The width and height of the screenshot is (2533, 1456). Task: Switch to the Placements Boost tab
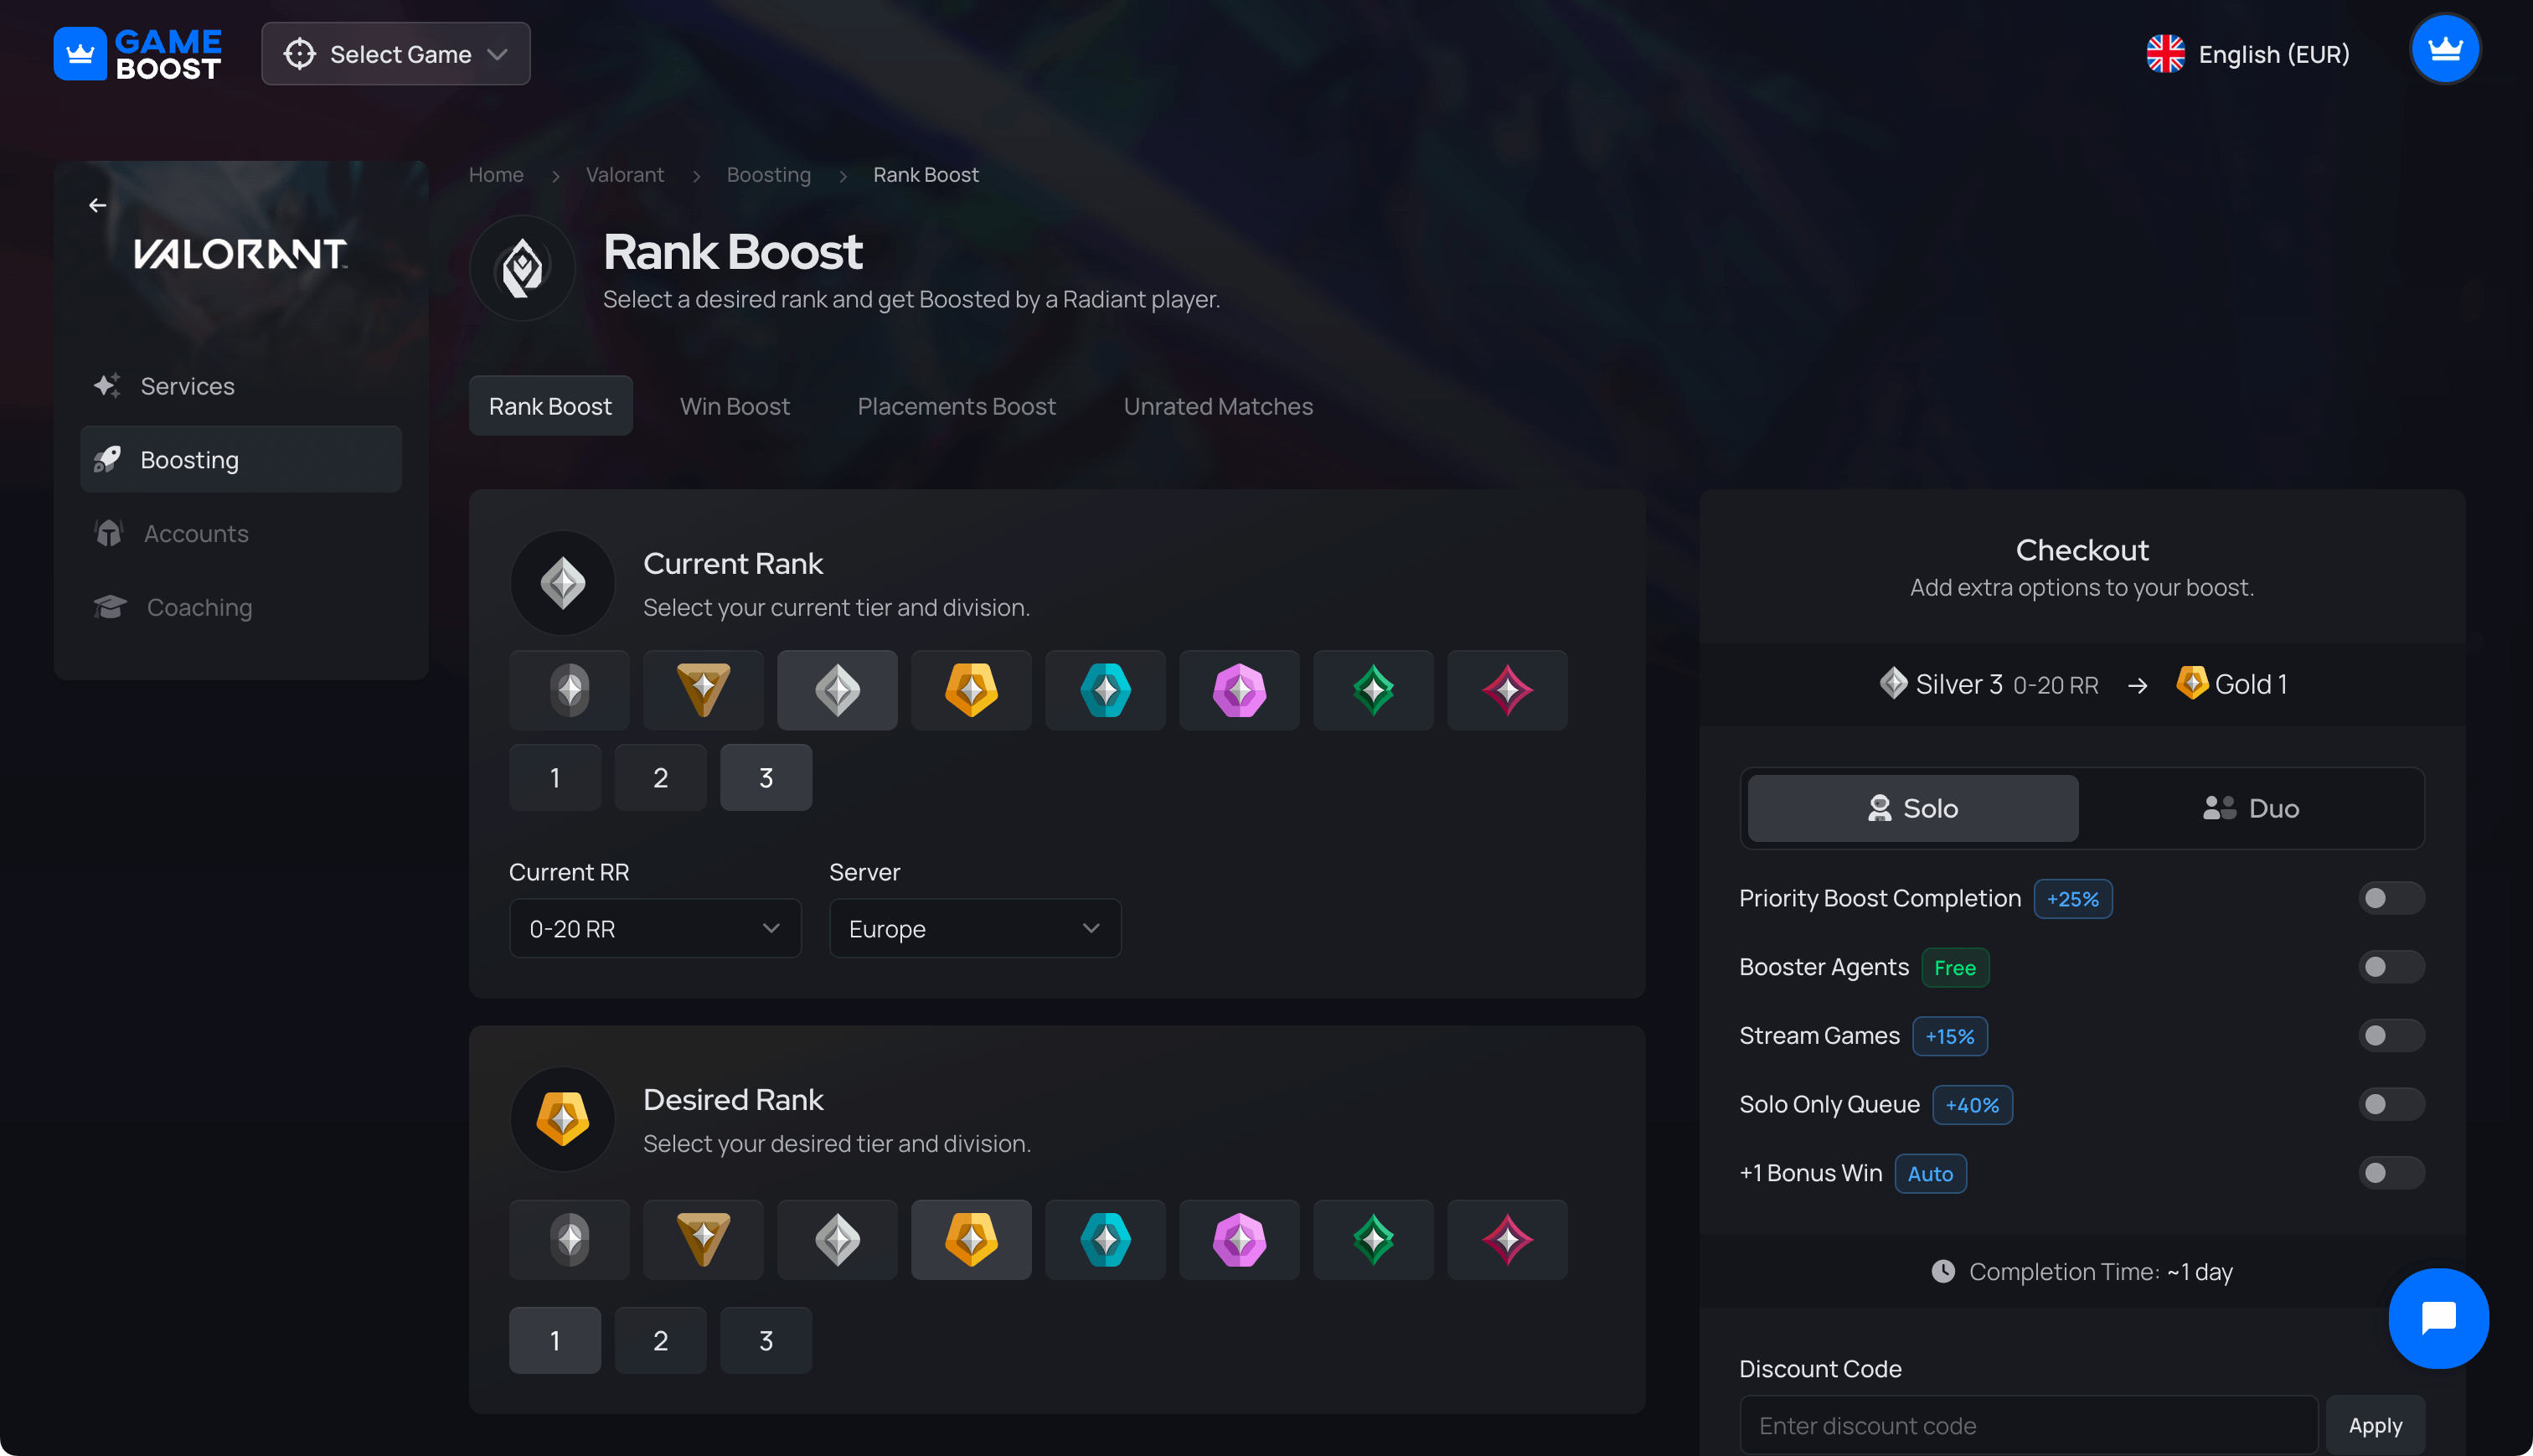pos(957,406)
